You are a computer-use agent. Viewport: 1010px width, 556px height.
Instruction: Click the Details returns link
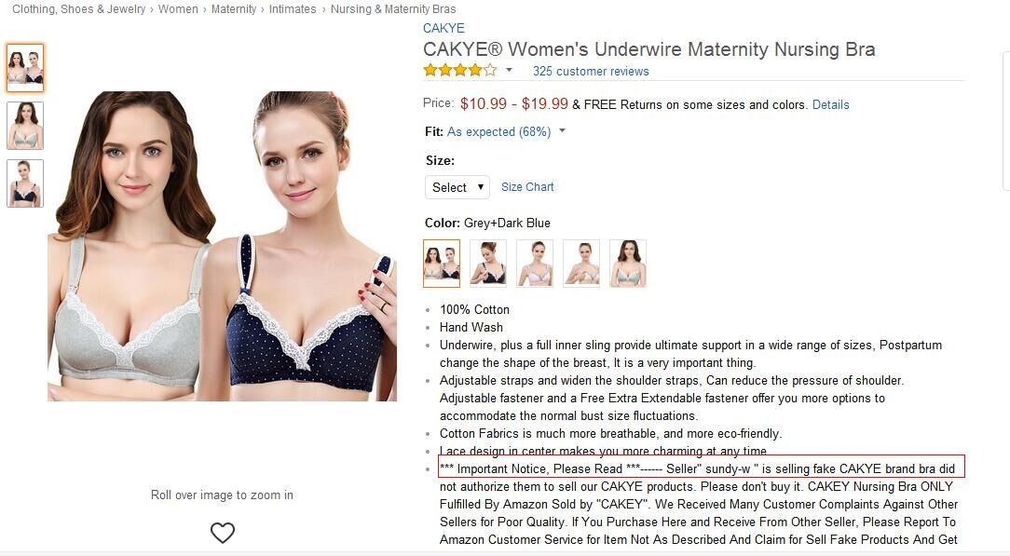830,105
